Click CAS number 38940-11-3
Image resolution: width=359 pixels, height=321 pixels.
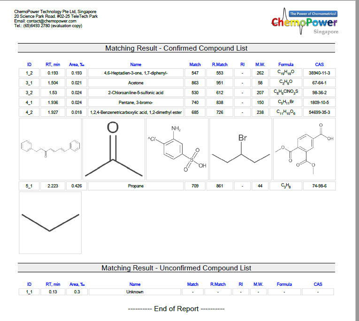[x=319, y=73]
